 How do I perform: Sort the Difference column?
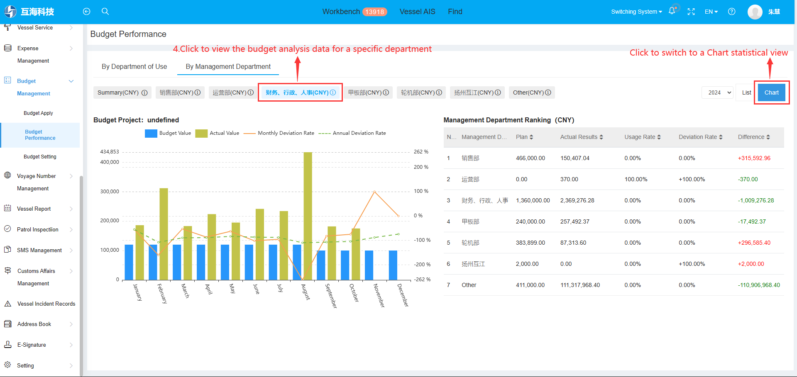(768, 137)
